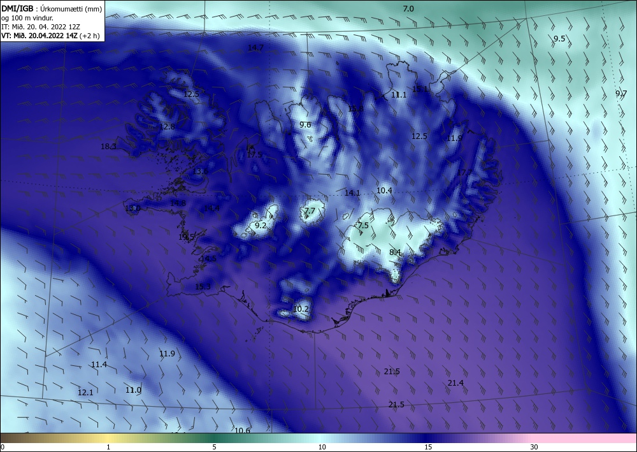Click the 14.8 value on the map
The height and width of the screenshot is (452, 637).
tap(178, 203)
